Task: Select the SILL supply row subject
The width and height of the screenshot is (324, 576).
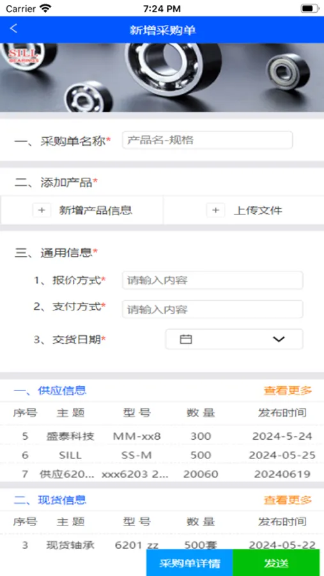Action: tap(70, 455)
